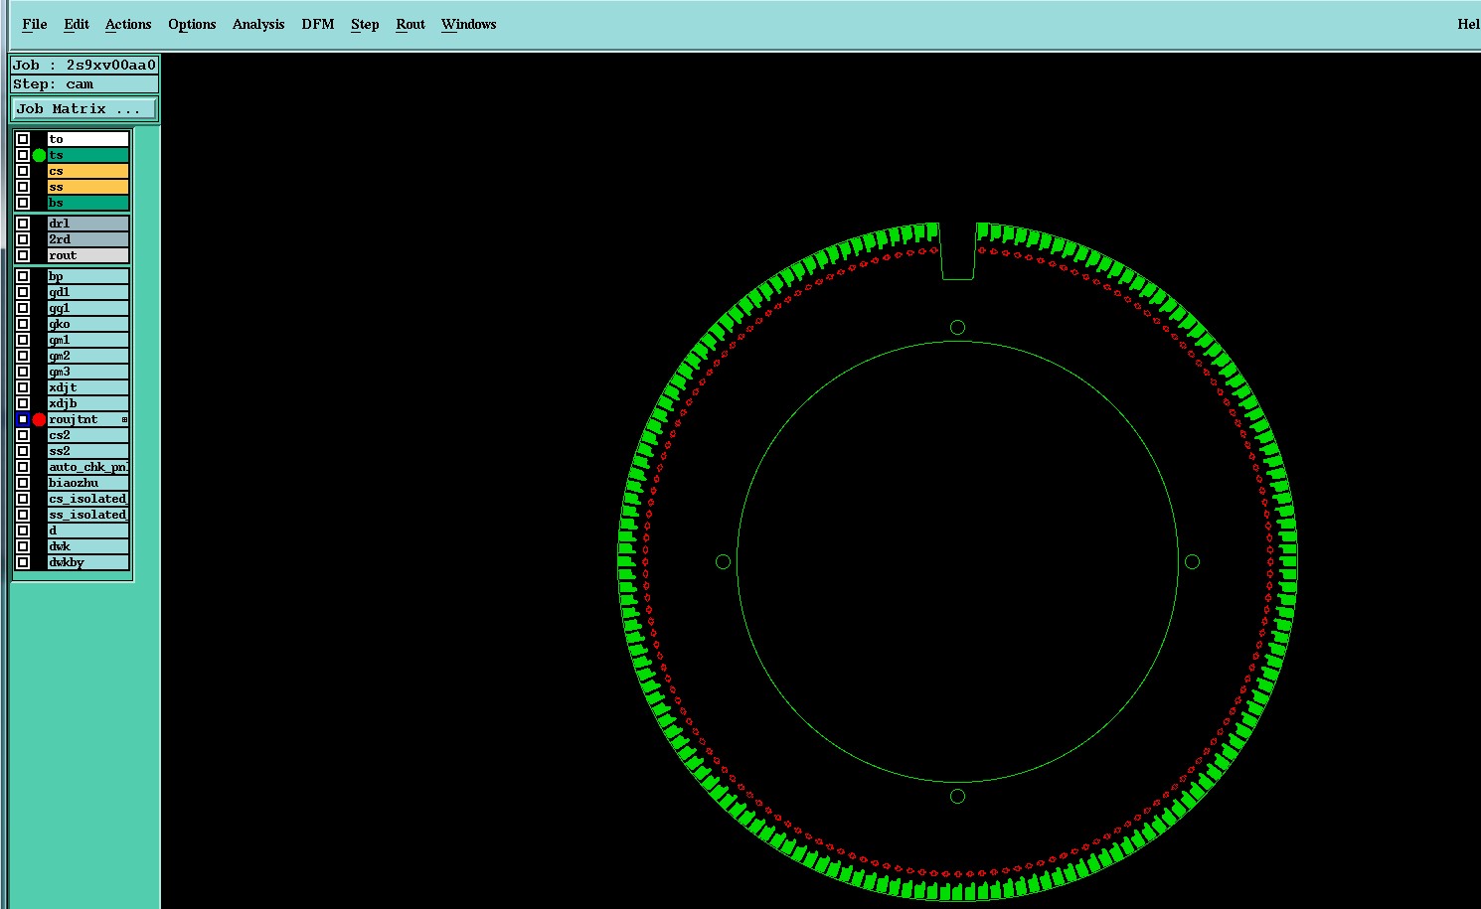The width and height of the screenshot is (1481, 909).
Task: Click the right tooling hole circle in canvas
Action: tap(1192, 561)
